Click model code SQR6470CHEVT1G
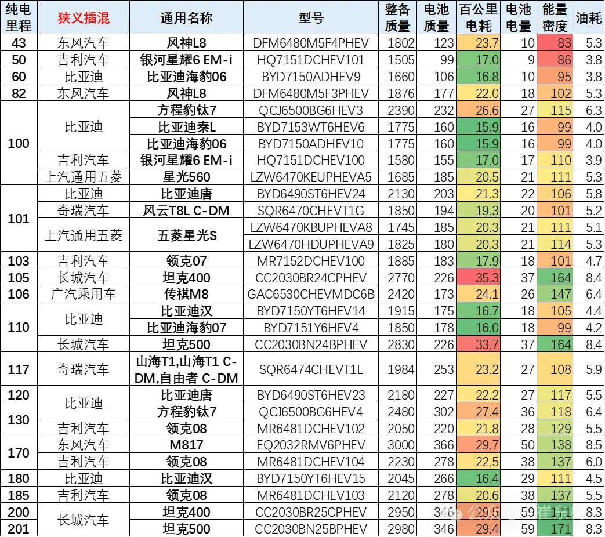The width and height of the screenshot is (605, 537). coord(311,211)
